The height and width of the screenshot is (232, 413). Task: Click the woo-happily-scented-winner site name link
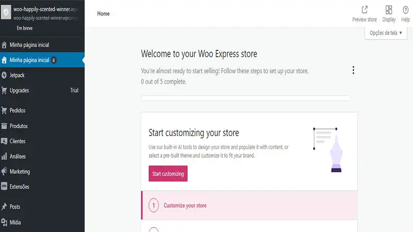tap(46, 9)
